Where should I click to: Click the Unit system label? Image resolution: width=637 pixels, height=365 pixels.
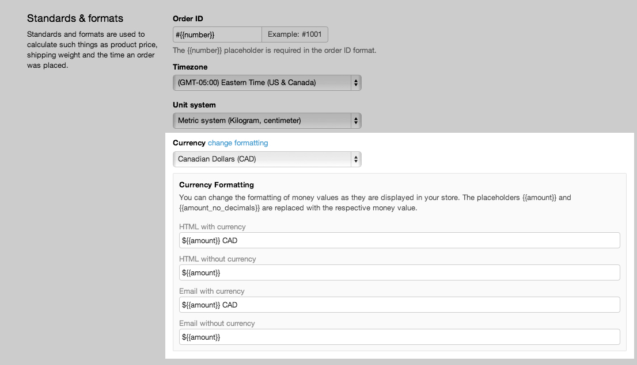[x=194, y=105]
